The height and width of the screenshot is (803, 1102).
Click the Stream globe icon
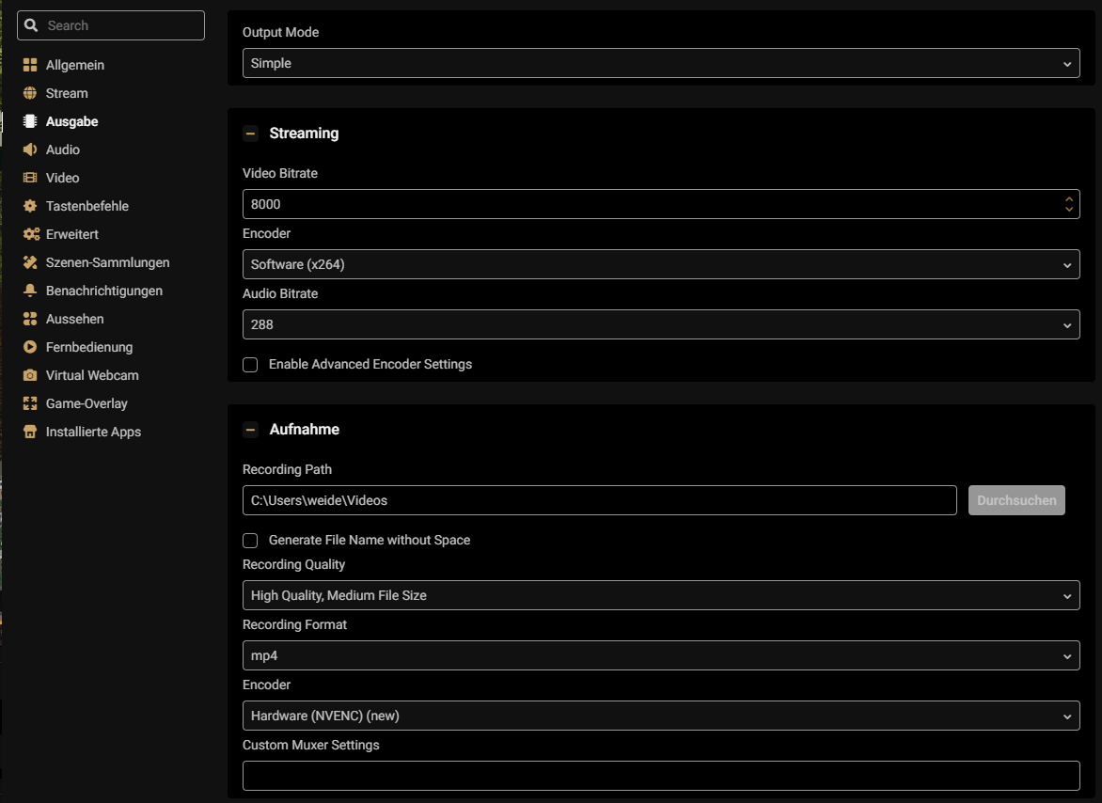(x=29, y=93)
